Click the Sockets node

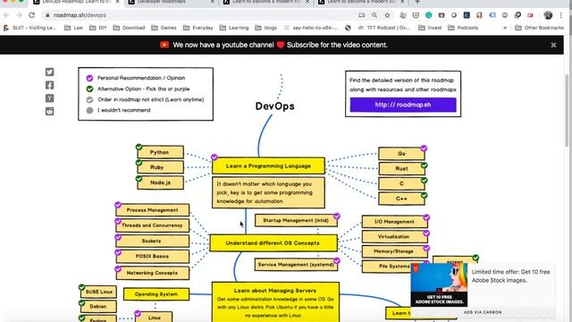click(x=153, y=241)
